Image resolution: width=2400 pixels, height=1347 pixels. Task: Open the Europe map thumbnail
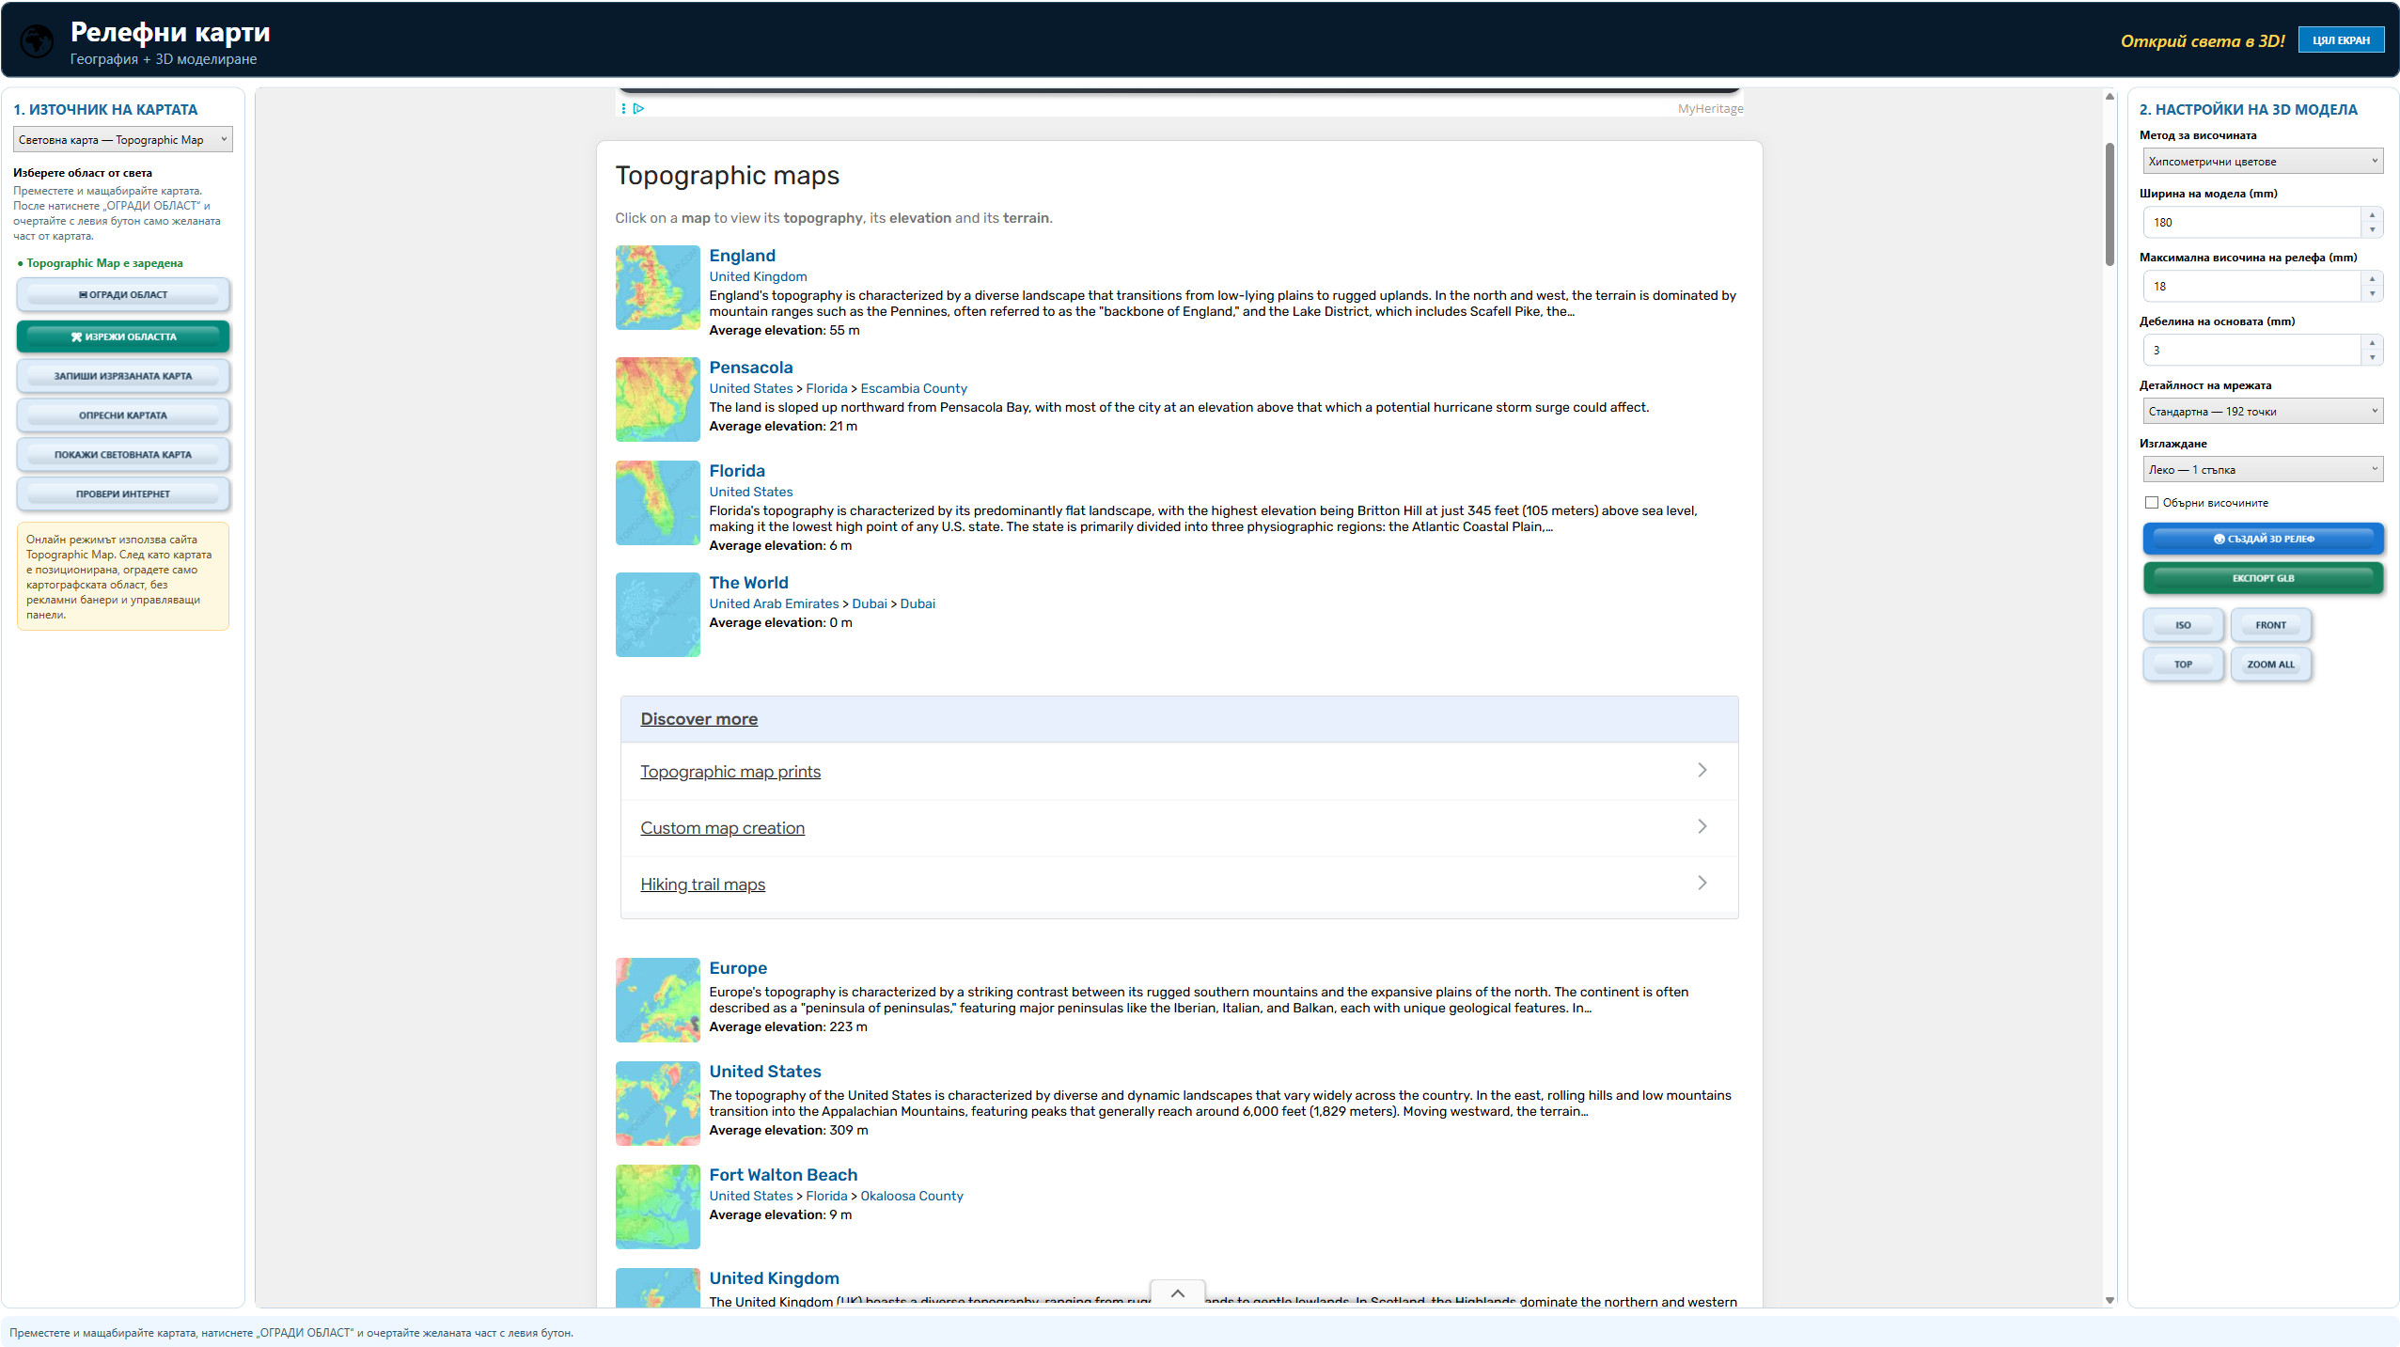pyautogui.click(x=657, y=1000)
